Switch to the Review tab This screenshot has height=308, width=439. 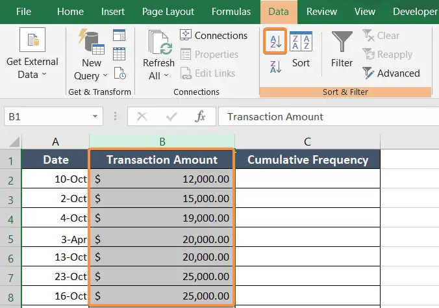pyautogui.click(x=321, y=12)
